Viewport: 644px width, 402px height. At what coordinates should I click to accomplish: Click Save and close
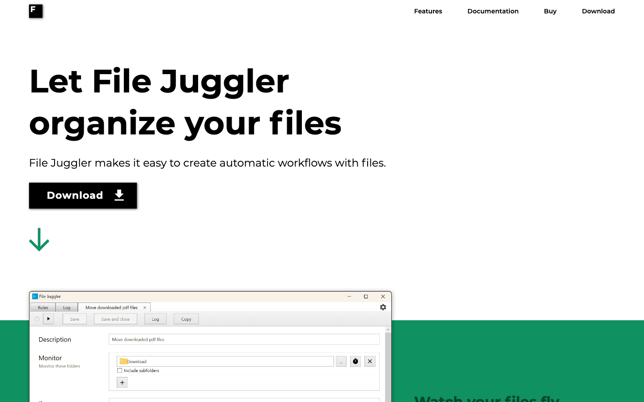point(115,318)
